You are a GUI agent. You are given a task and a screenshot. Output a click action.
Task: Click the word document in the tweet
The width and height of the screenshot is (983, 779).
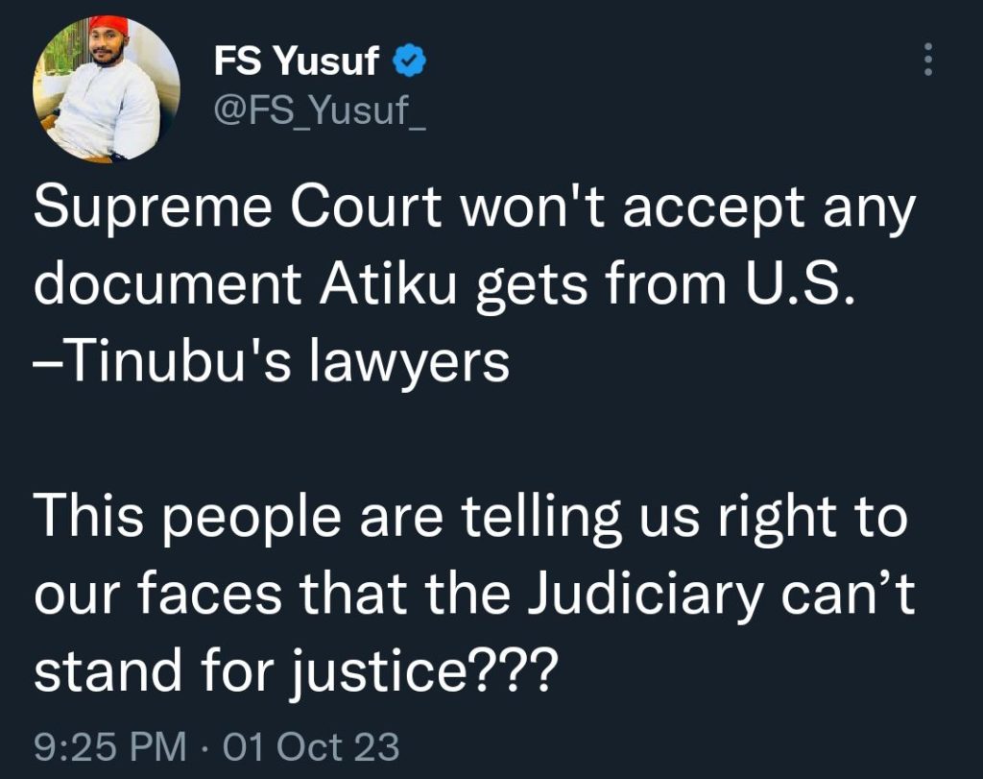[x=168, y=284]
